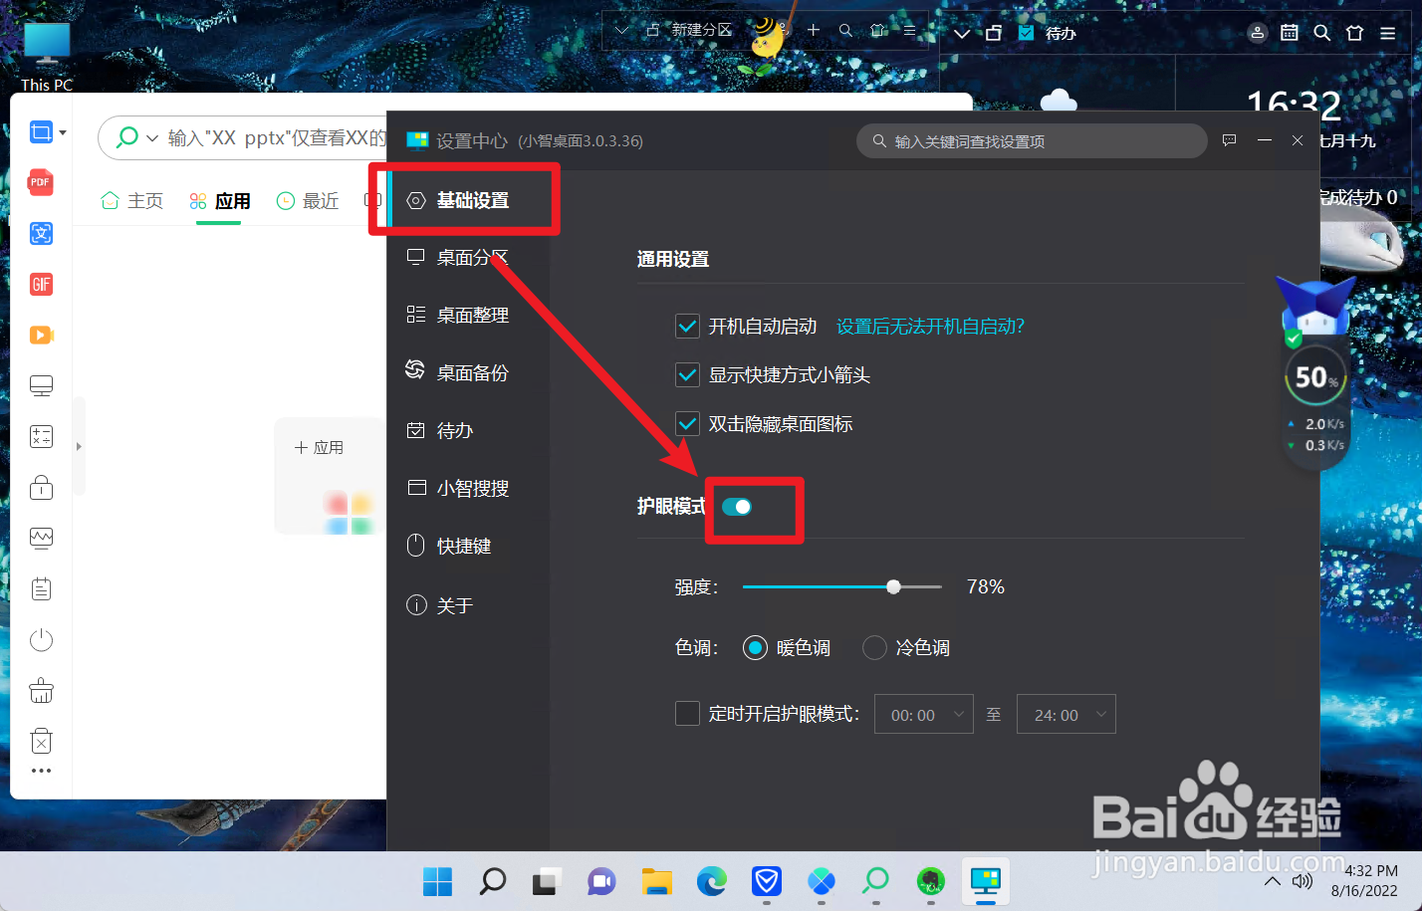
Task: Open Microsoft Edge from the taskbar
Action: tap(712, 881)
